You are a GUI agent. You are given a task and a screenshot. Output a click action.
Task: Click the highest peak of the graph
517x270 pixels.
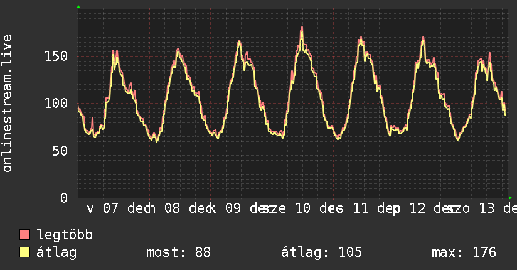click(302, 28)
